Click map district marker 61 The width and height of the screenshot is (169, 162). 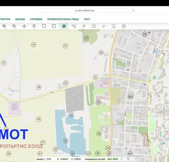[95, 77]
